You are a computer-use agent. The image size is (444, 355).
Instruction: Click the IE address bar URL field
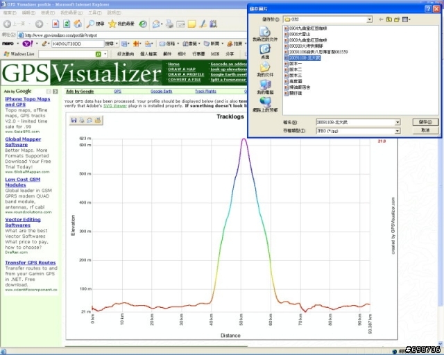click(133, 35)
